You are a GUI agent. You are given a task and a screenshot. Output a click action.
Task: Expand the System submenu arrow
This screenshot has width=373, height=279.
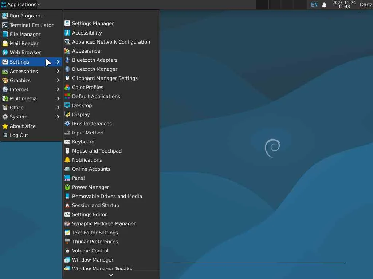coord(58,117)
